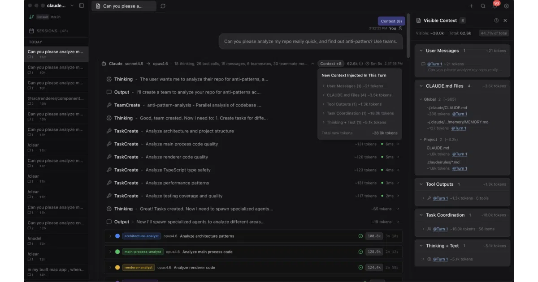Click the Sessions calendar icon

point(31,31)
